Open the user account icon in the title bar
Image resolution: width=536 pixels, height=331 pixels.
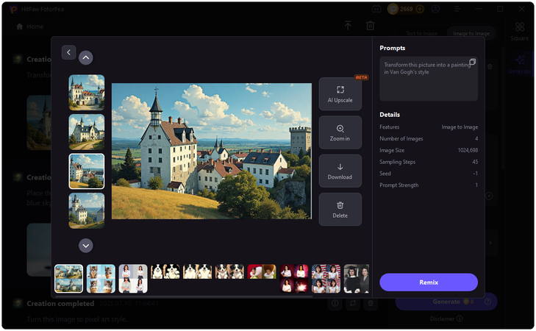(x=436, y=9)
